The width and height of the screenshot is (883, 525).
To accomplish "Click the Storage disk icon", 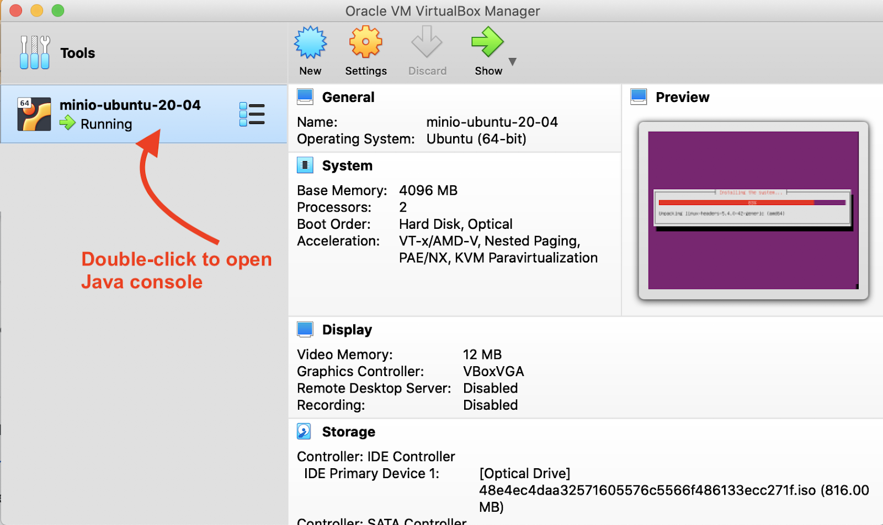I will click(304, 431).
